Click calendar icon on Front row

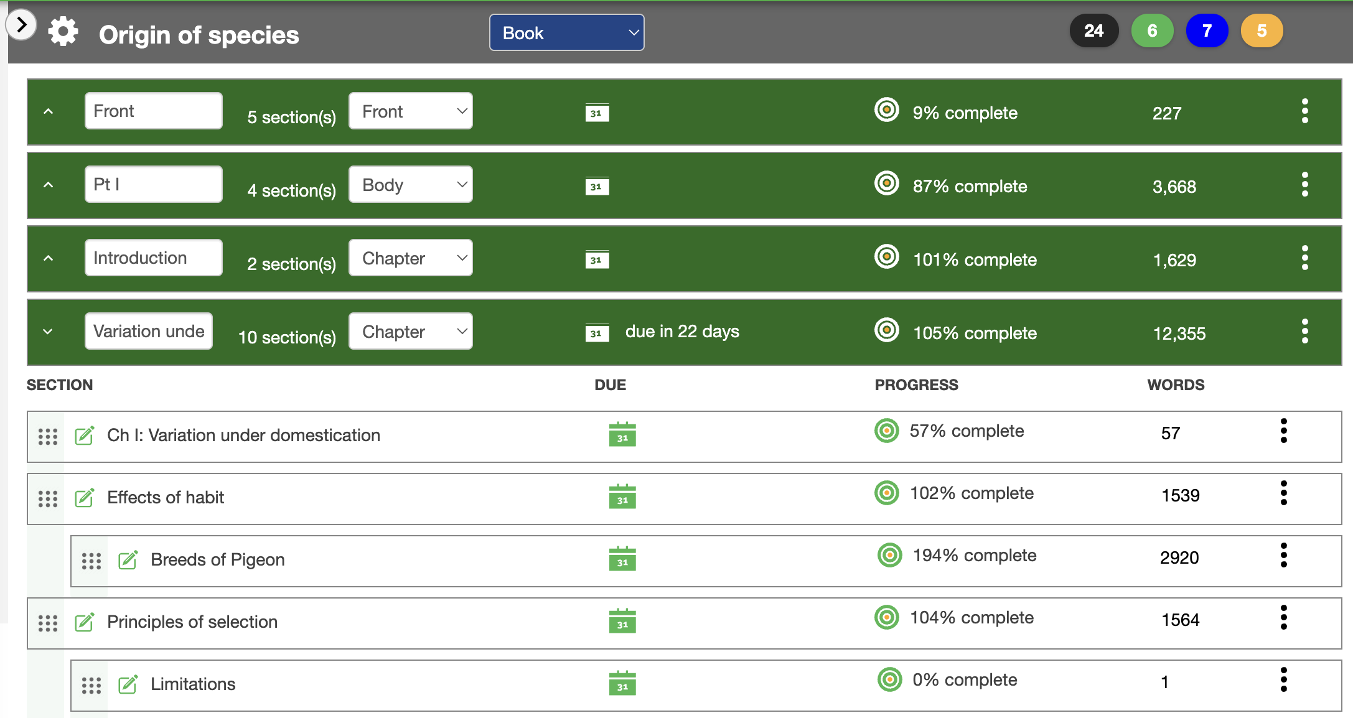[x=597, y=113]
